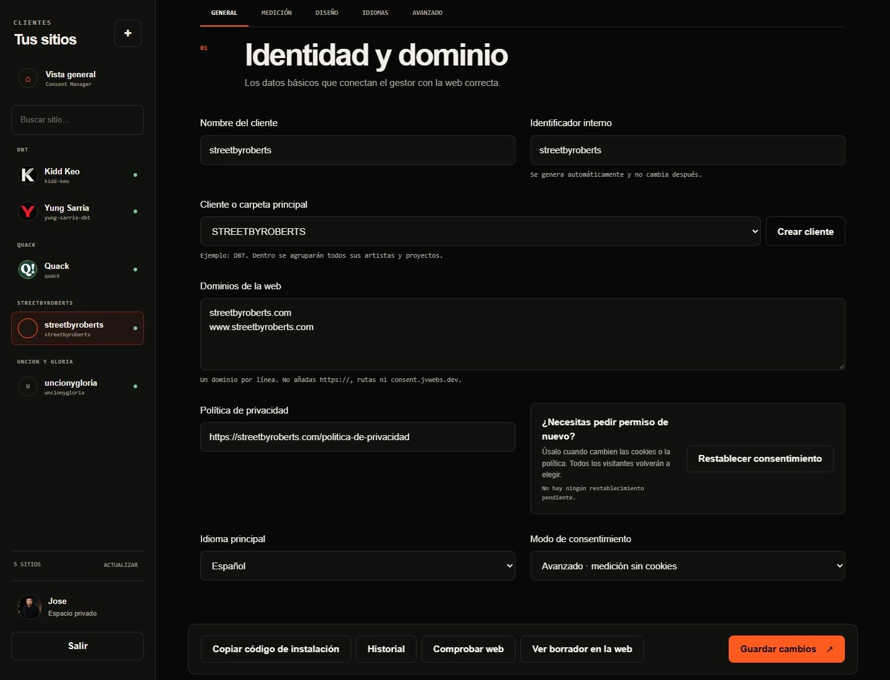Open the Cliente o carpeta principal dropdown
Viewport: 890px width, 680px height.
480,231
